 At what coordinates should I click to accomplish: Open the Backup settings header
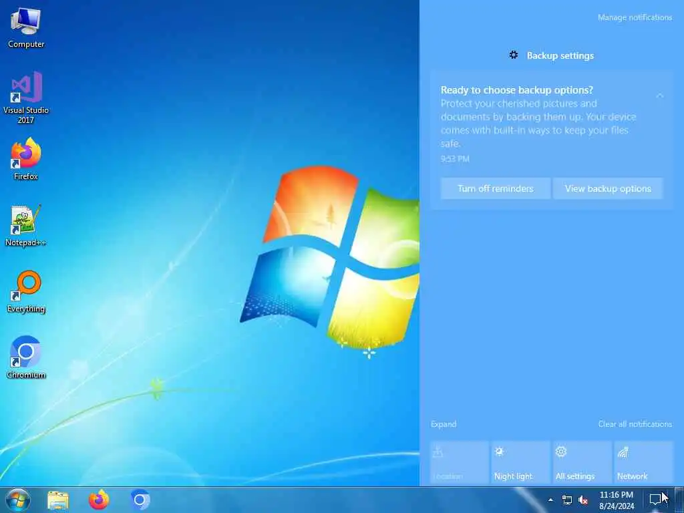click(x=560, y=55)
